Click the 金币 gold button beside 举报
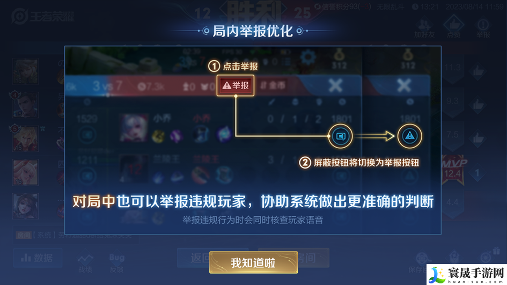This screenshot has width=507, height=285. [x=273, y=85]
